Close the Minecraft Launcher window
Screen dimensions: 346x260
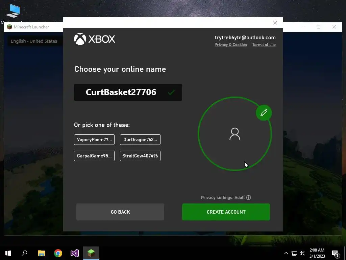[334, 27]
